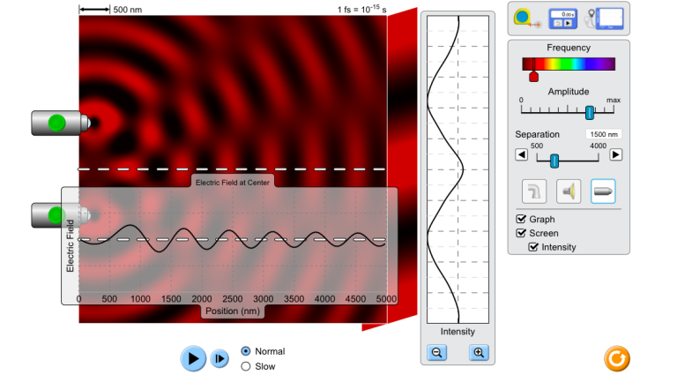This screenshot has width=677, height=375.
Task: Play the wave simulation
Action: pyautogui.click(x=193, y=358)
